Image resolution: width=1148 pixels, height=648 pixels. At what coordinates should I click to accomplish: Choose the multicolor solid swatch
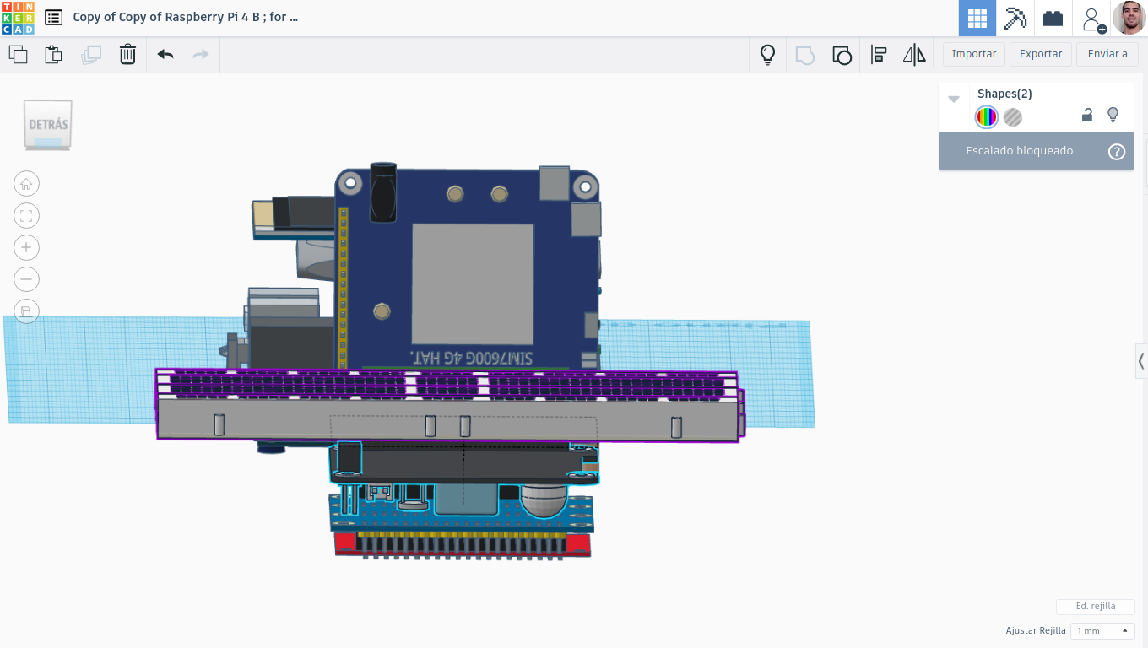[x=987, y=117]
